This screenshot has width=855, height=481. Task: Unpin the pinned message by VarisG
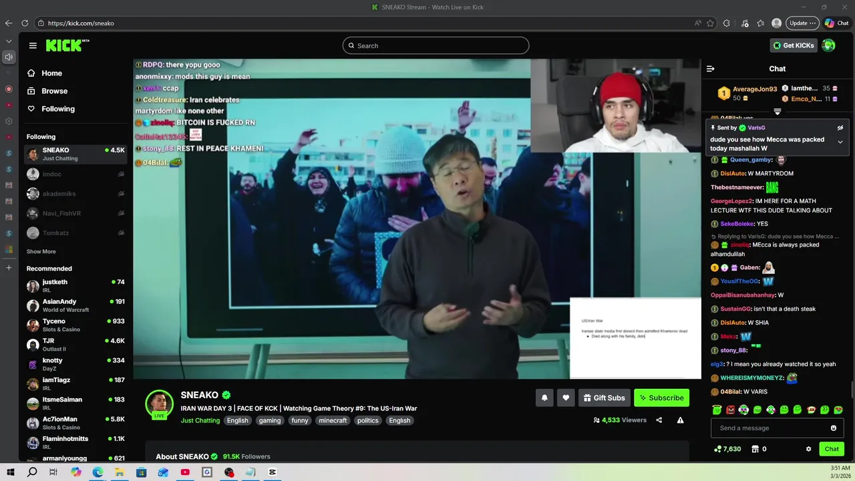(x=840, y=128)
